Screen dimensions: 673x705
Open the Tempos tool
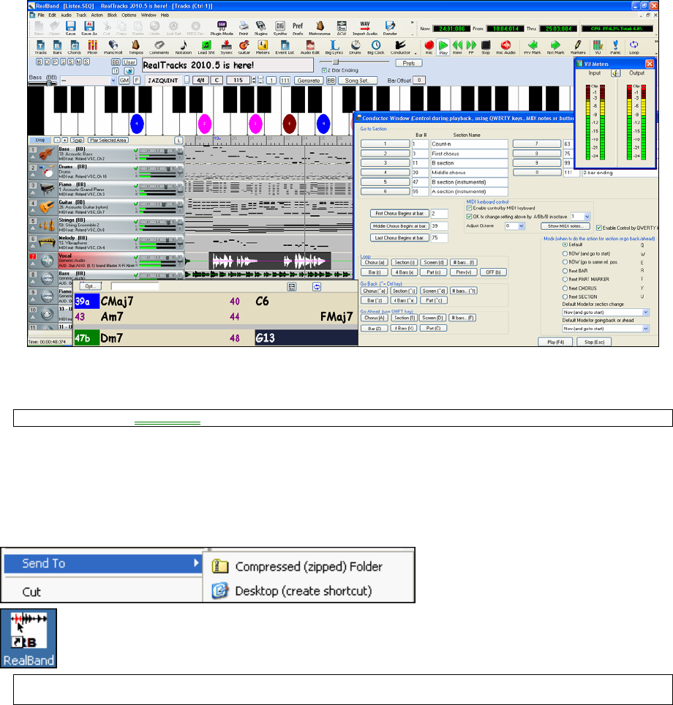coord(135,47)
